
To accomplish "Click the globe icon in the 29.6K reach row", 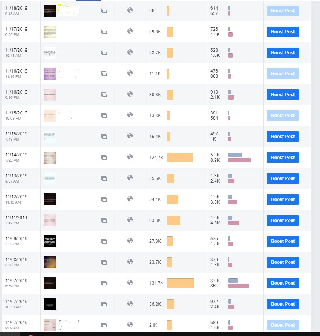I will pyautogui.click(x=130, y=31).
